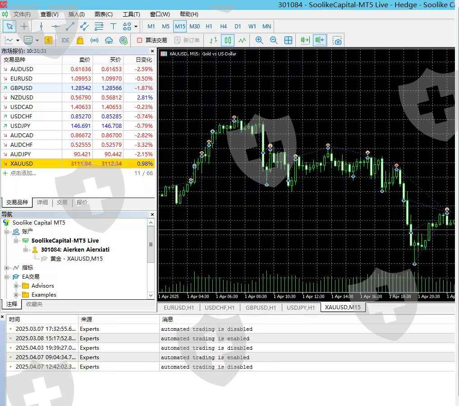
Task: Expand the Advisors folder in navigator
Action: coord(16,286)
